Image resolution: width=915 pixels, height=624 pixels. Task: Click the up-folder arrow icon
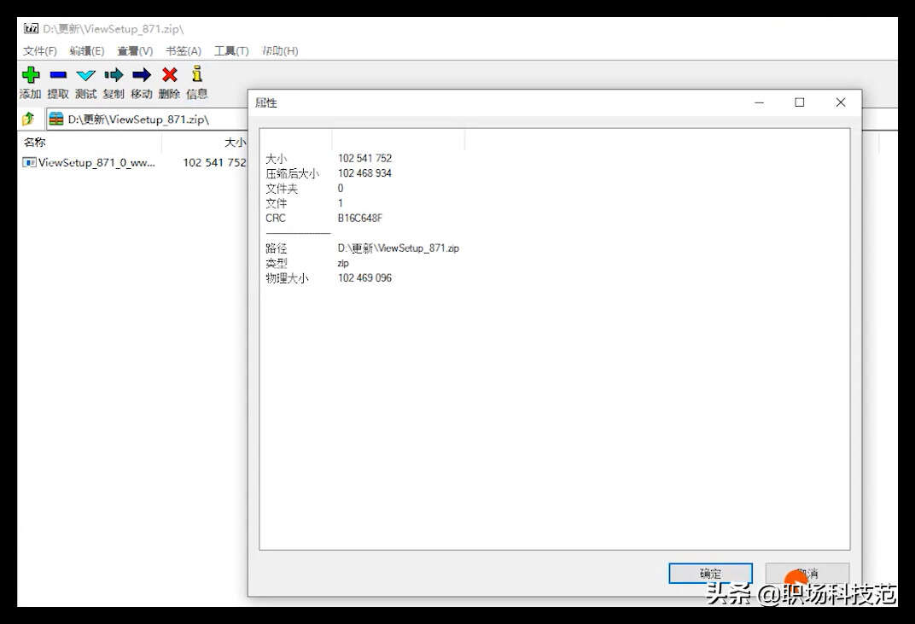coord(28,119)
